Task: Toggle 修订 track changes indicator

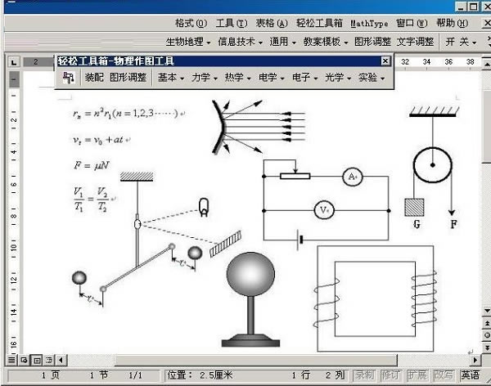Action: tap(390, 375)
